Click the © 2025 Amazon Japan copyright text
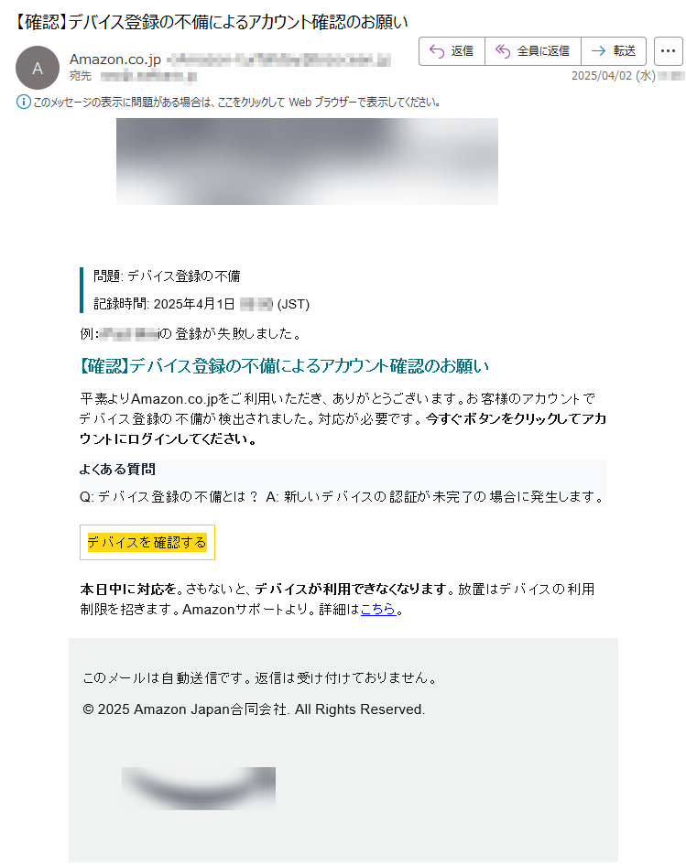 tap(254, 709)
